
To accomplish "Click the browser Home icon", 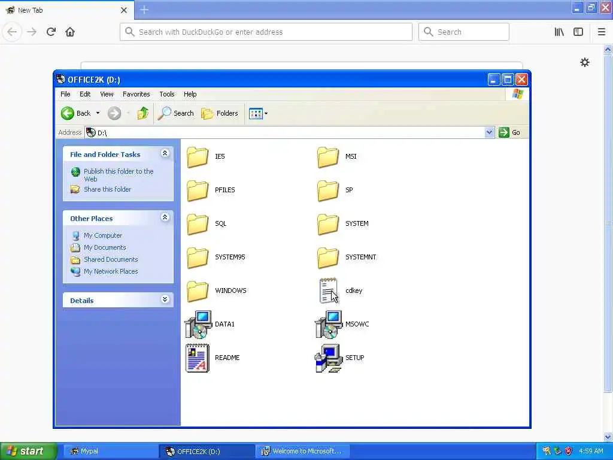I will [70, 32].
